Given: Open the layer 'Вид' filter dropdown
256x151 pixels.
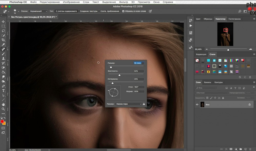Looking at the screenshot, I should click(x=206, y=88).
